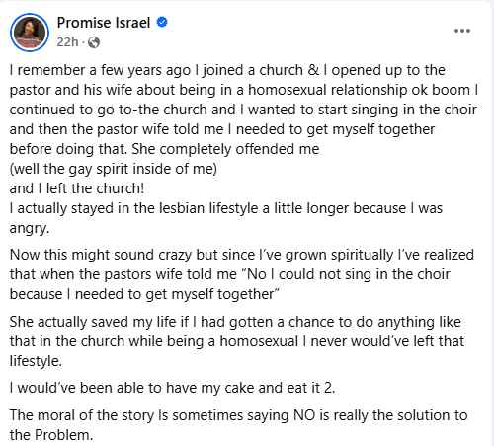Click the word "angry." in the post
Viewport: 494px width, 446px height.
[x=30, y=228]
